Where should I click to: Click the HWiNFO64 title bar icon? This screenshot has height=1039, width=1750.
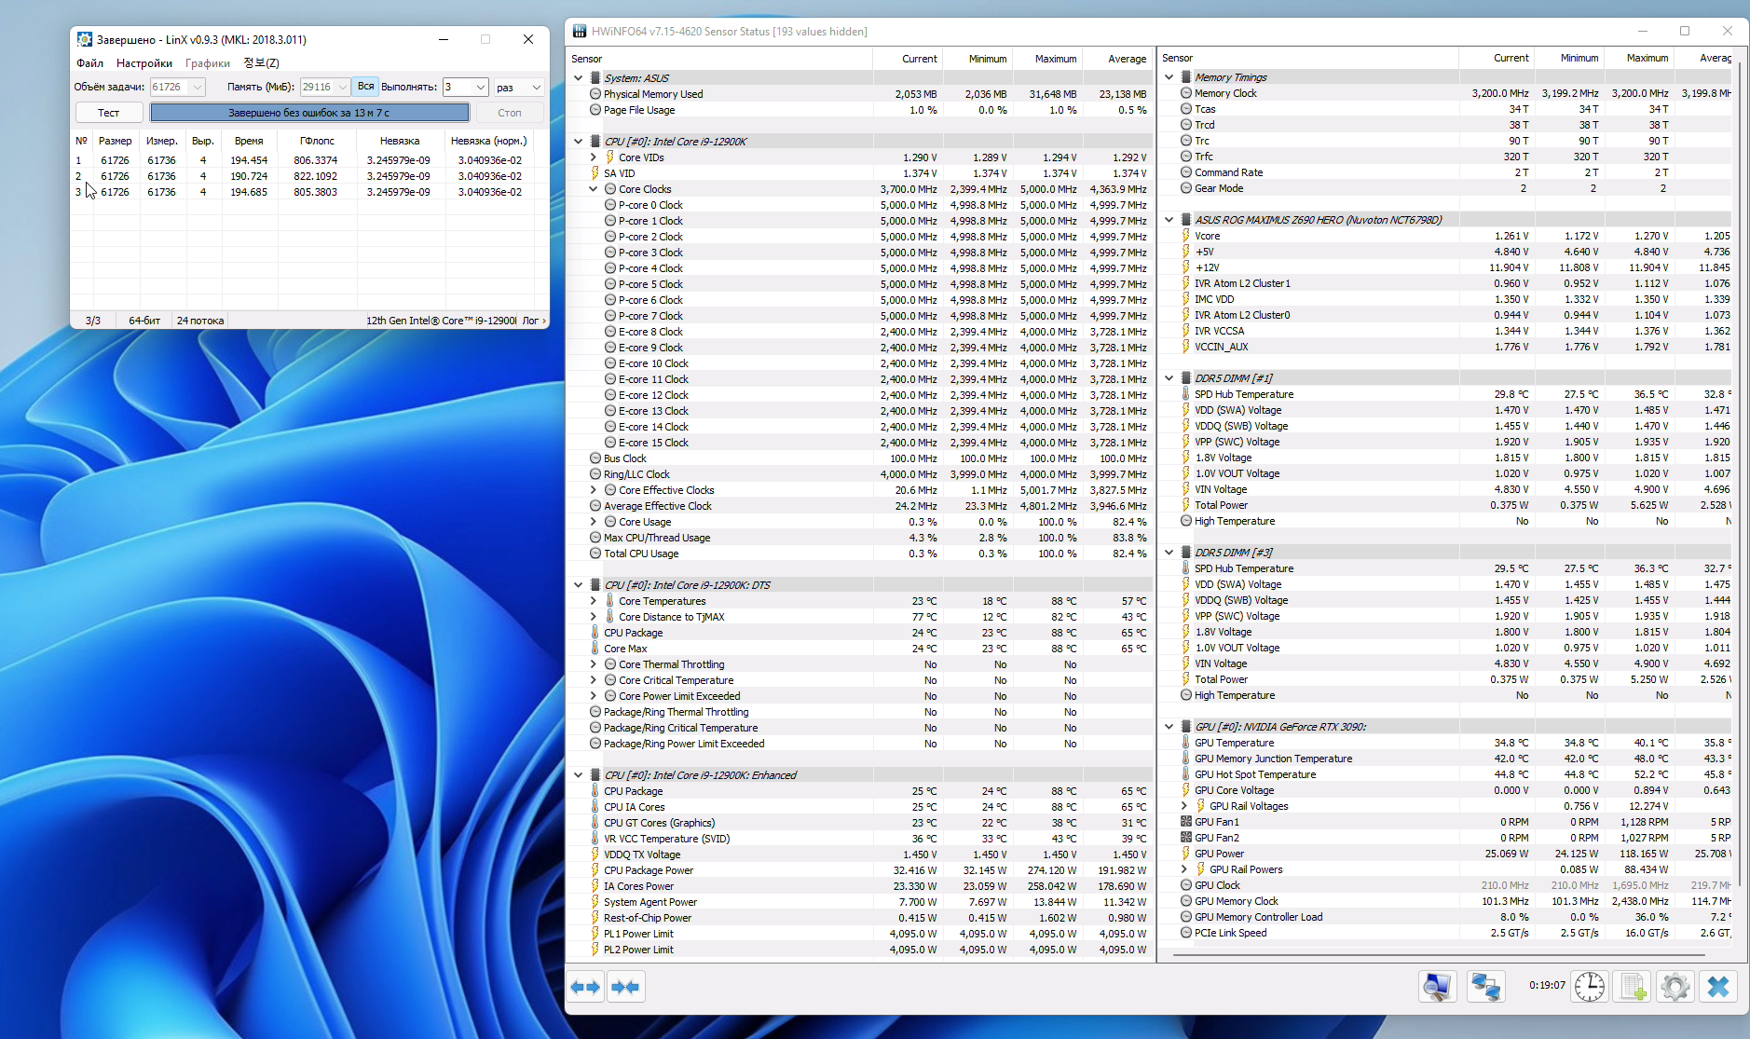580,32
